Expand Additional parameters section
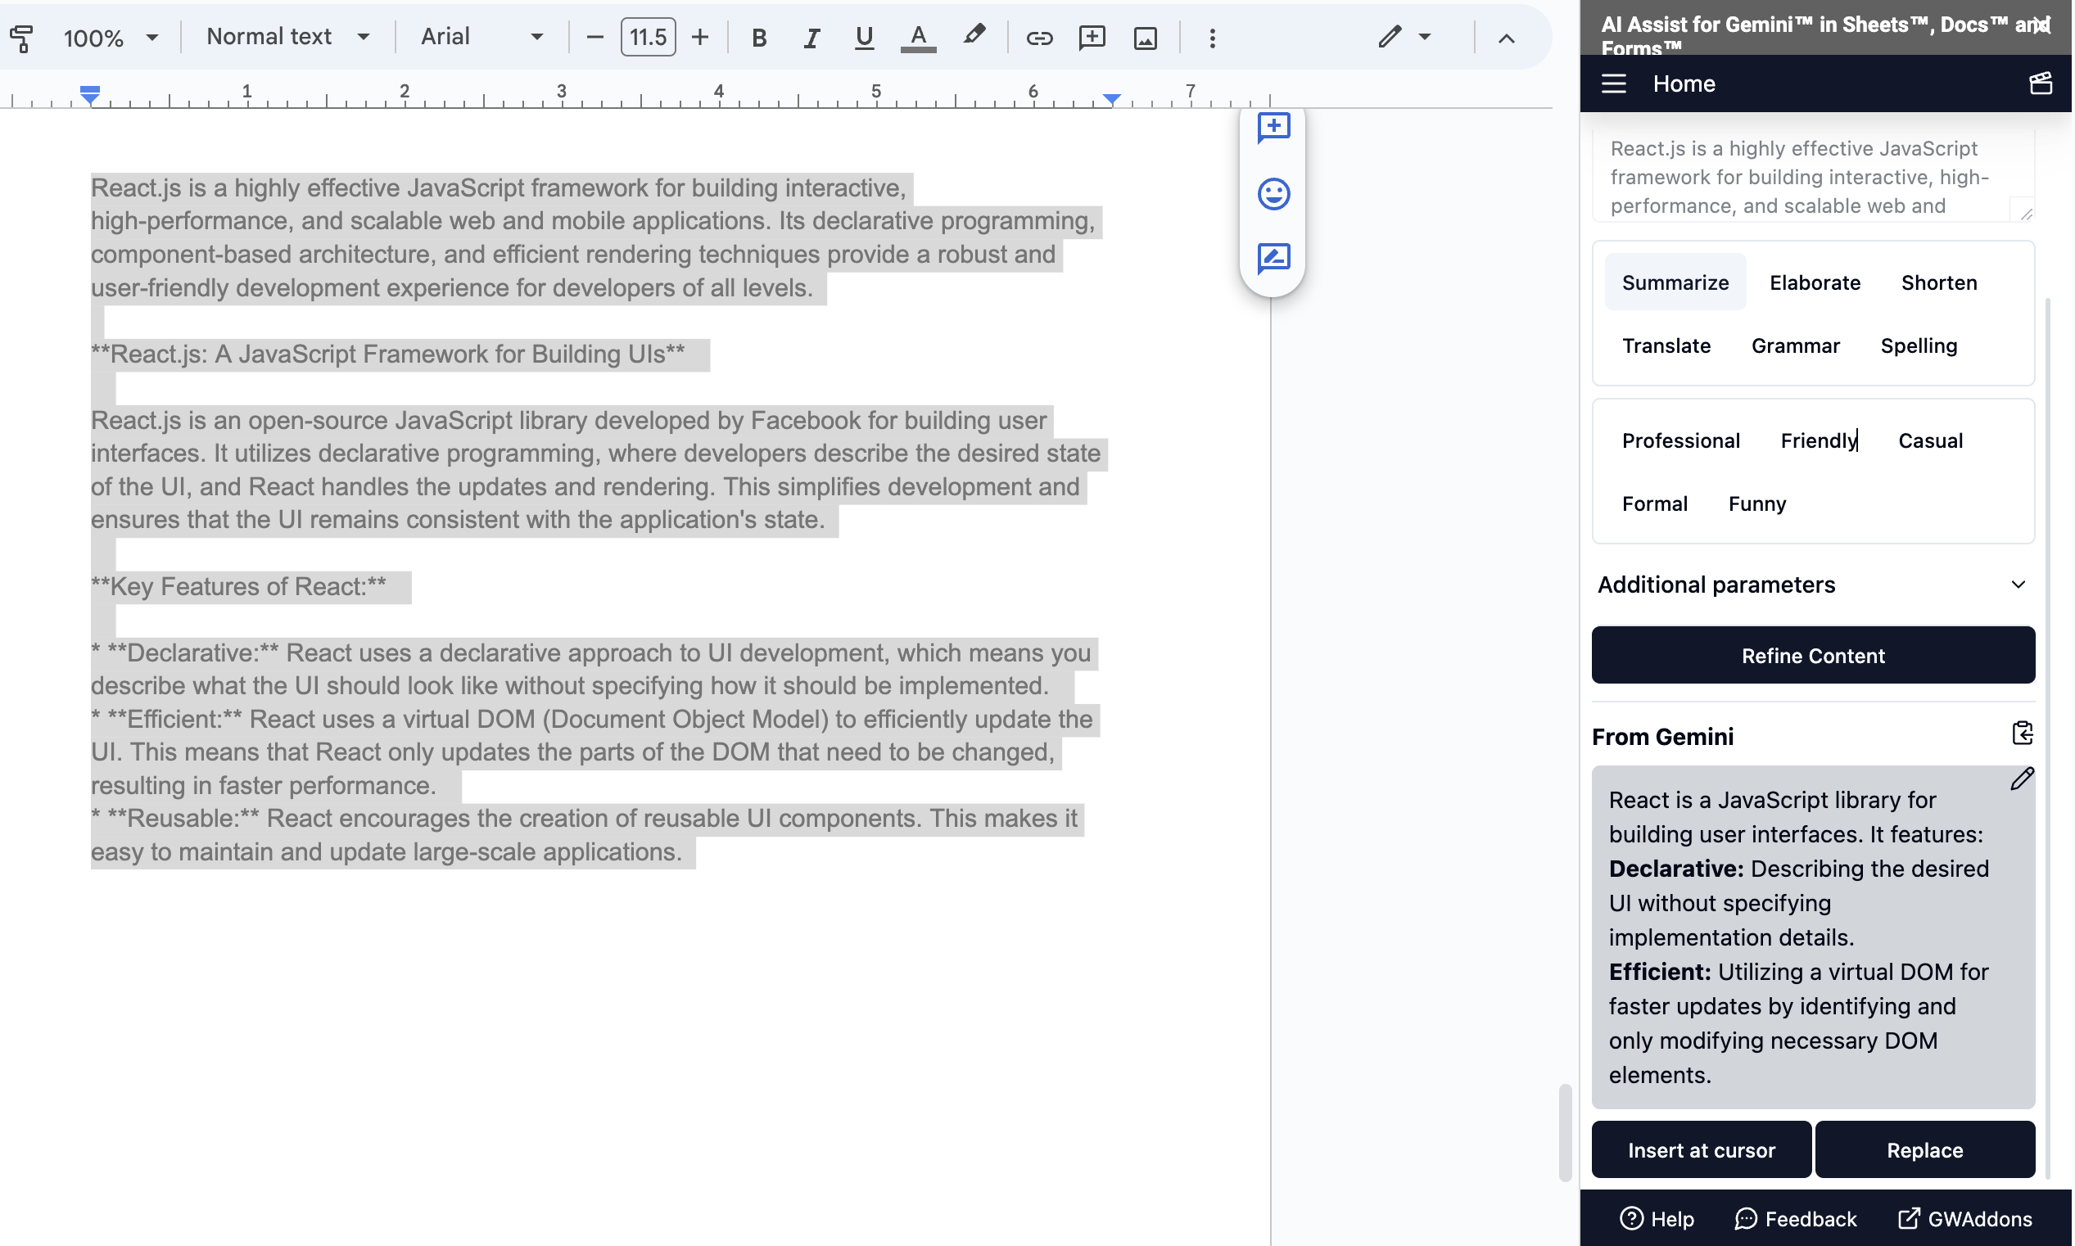 (x=1812, y=585)
